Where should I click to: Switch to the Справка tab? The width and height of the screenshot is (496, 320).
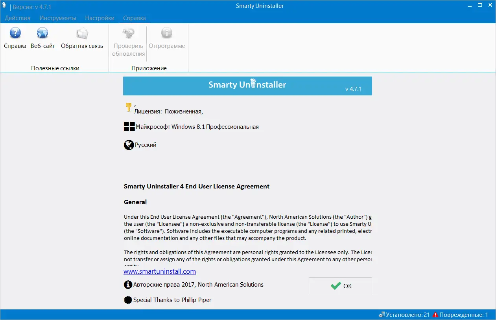coord(134,18)
